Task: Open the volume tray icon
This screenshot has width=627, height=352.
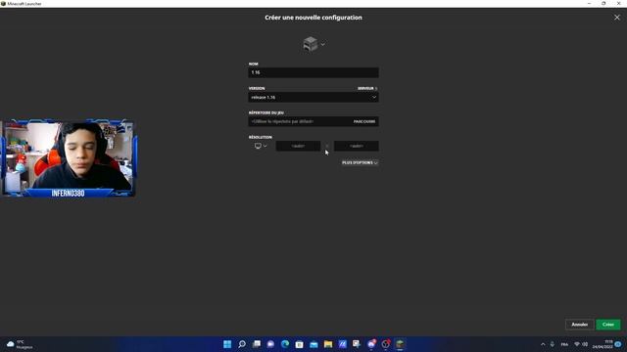Action: coord(585,344)
